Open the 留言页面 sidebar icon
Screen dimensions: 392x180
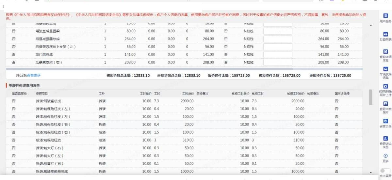[x=385, y=121]
